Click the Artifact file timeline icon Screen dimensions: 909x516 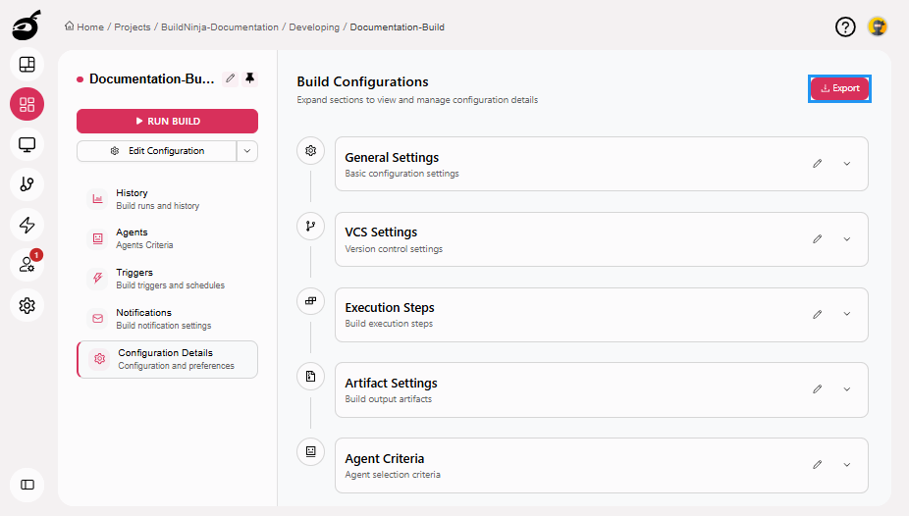[x=311, y=377]
